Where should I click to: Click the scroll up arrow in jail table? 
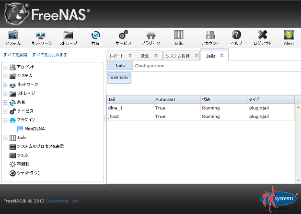298,107
